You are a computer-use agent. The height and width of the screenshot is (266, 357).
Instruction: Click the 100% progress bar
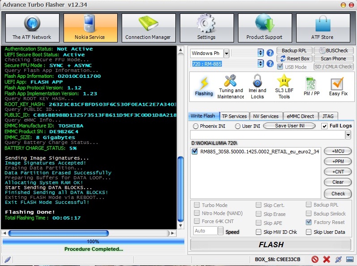(93, 241)
